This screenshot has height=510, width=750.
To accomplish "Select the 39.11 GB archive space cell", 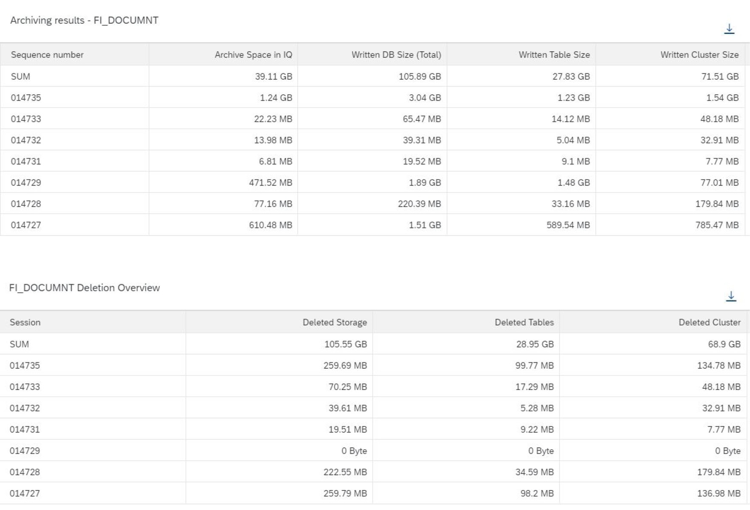I will click(273, 76).
